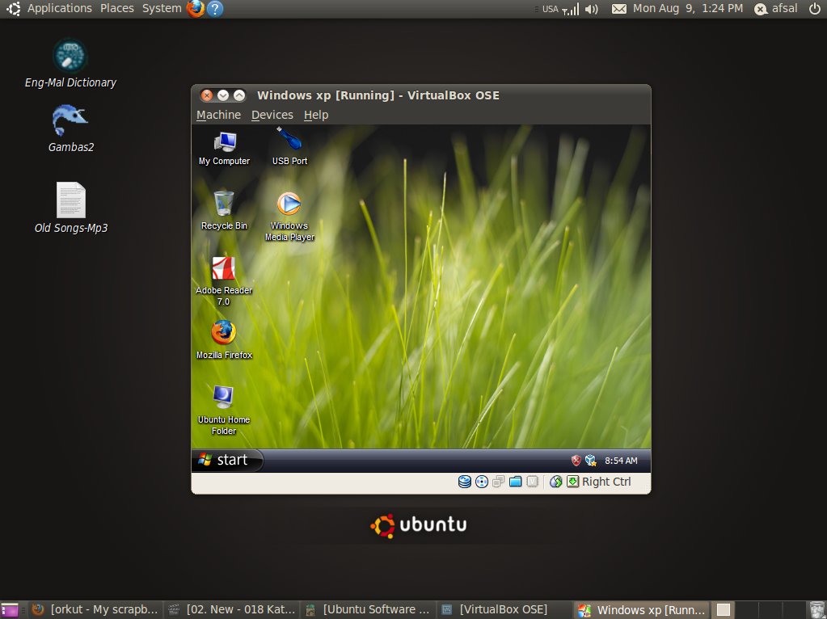Switch to Windows xp [Running] taskbar entry
The width and height of the screenshot is (827, 619).
coord(641,610)
